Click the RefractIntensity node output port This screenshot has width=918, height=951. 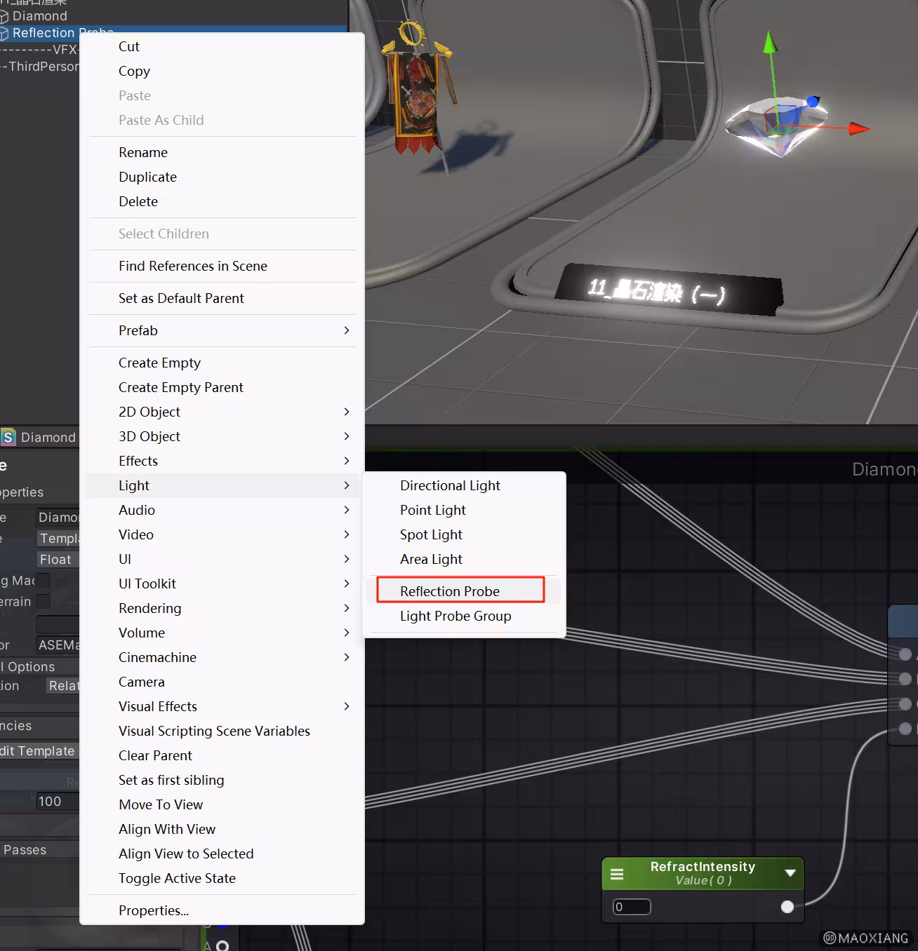pos(787,907)
